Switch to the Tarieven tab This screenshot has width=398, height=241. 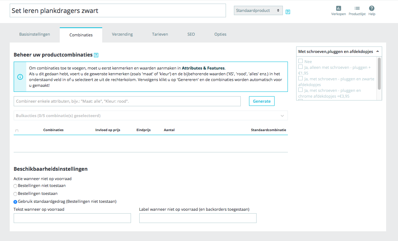[160, 34]
